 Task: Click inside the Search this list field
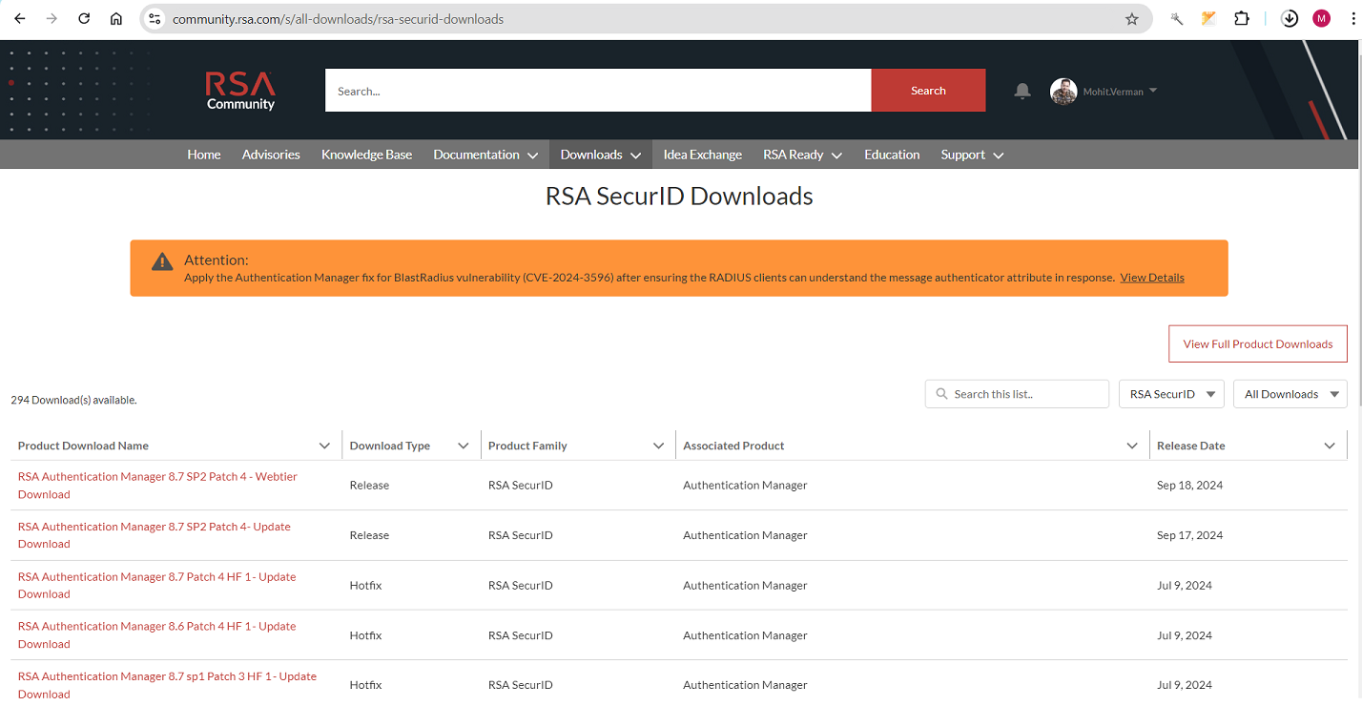coord(1017,393)
